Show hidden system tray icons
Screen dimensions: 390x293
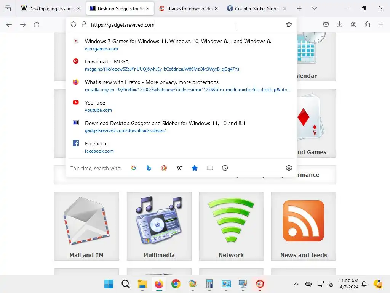tap(296, 284)
